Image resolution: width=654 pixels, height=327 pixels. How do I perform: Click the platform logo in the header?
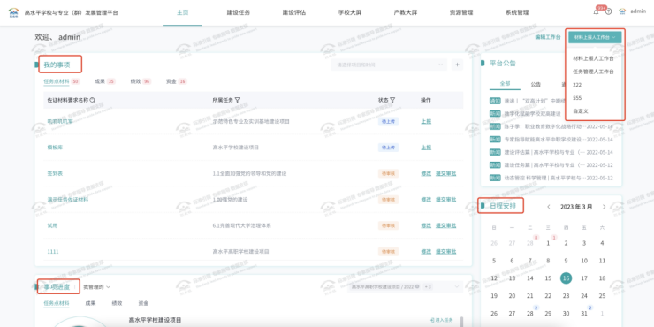(14, 12)
